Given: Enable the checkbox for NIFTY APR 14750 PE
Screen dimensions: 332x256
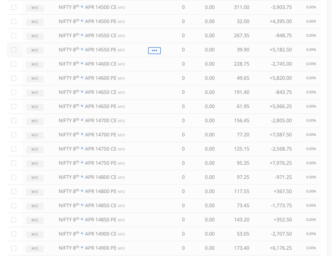Looking at the screenshot, I should click(14, 163).
